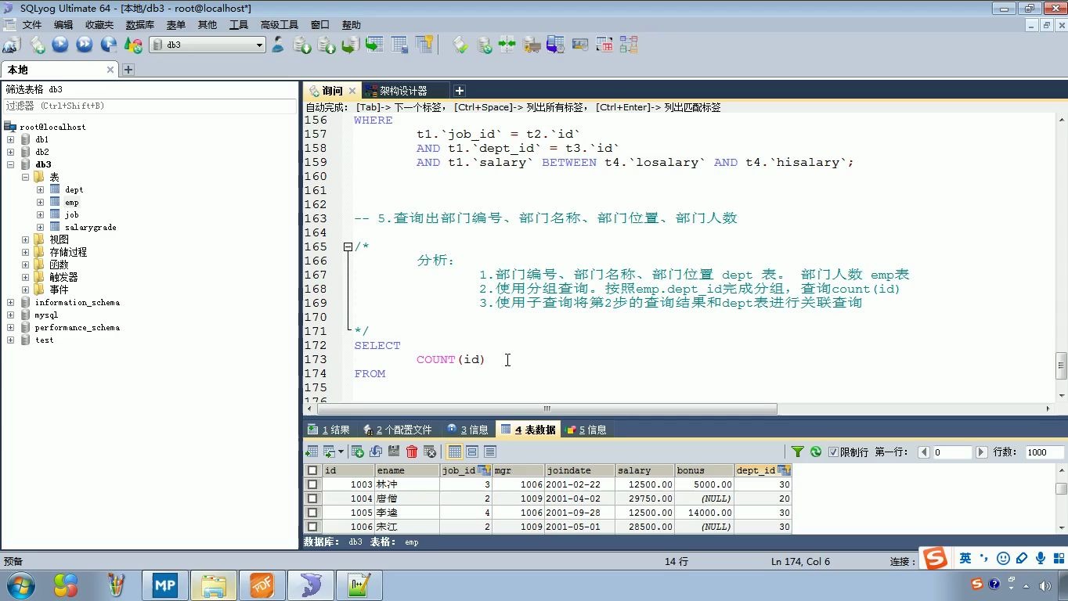The width and height of the screenshot is (1068, 601).
Task: Refresh the table data with green refresh icon
Action: pyautogui.click(x=815, y=452)
